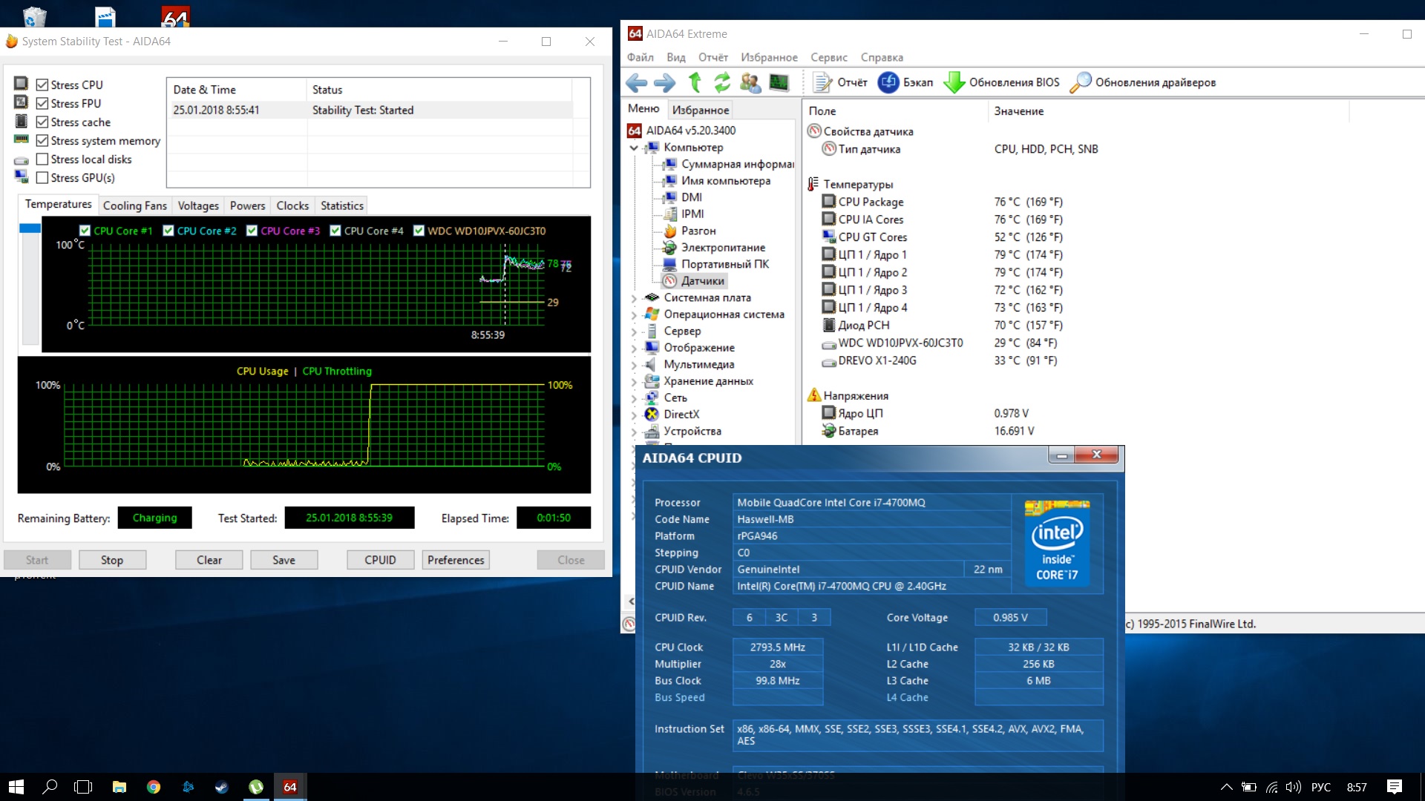This screenshot has height=801, width=1425.
Task: Open the Вид menu
Action: [x=675, y=57]
